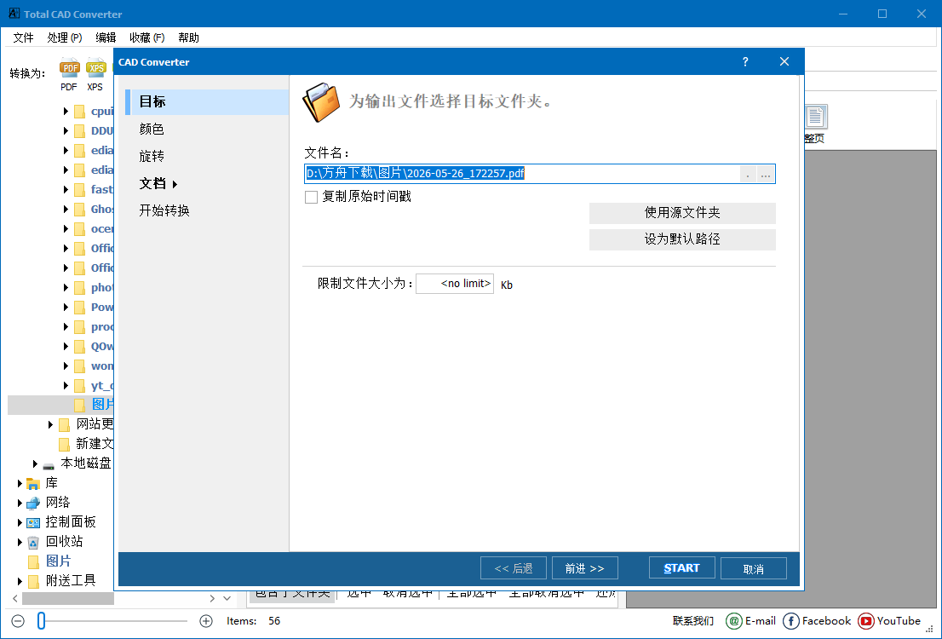Click the 库 libraries icon
Image resolution: width=942 pixels, height=639 pixels.
33,483
